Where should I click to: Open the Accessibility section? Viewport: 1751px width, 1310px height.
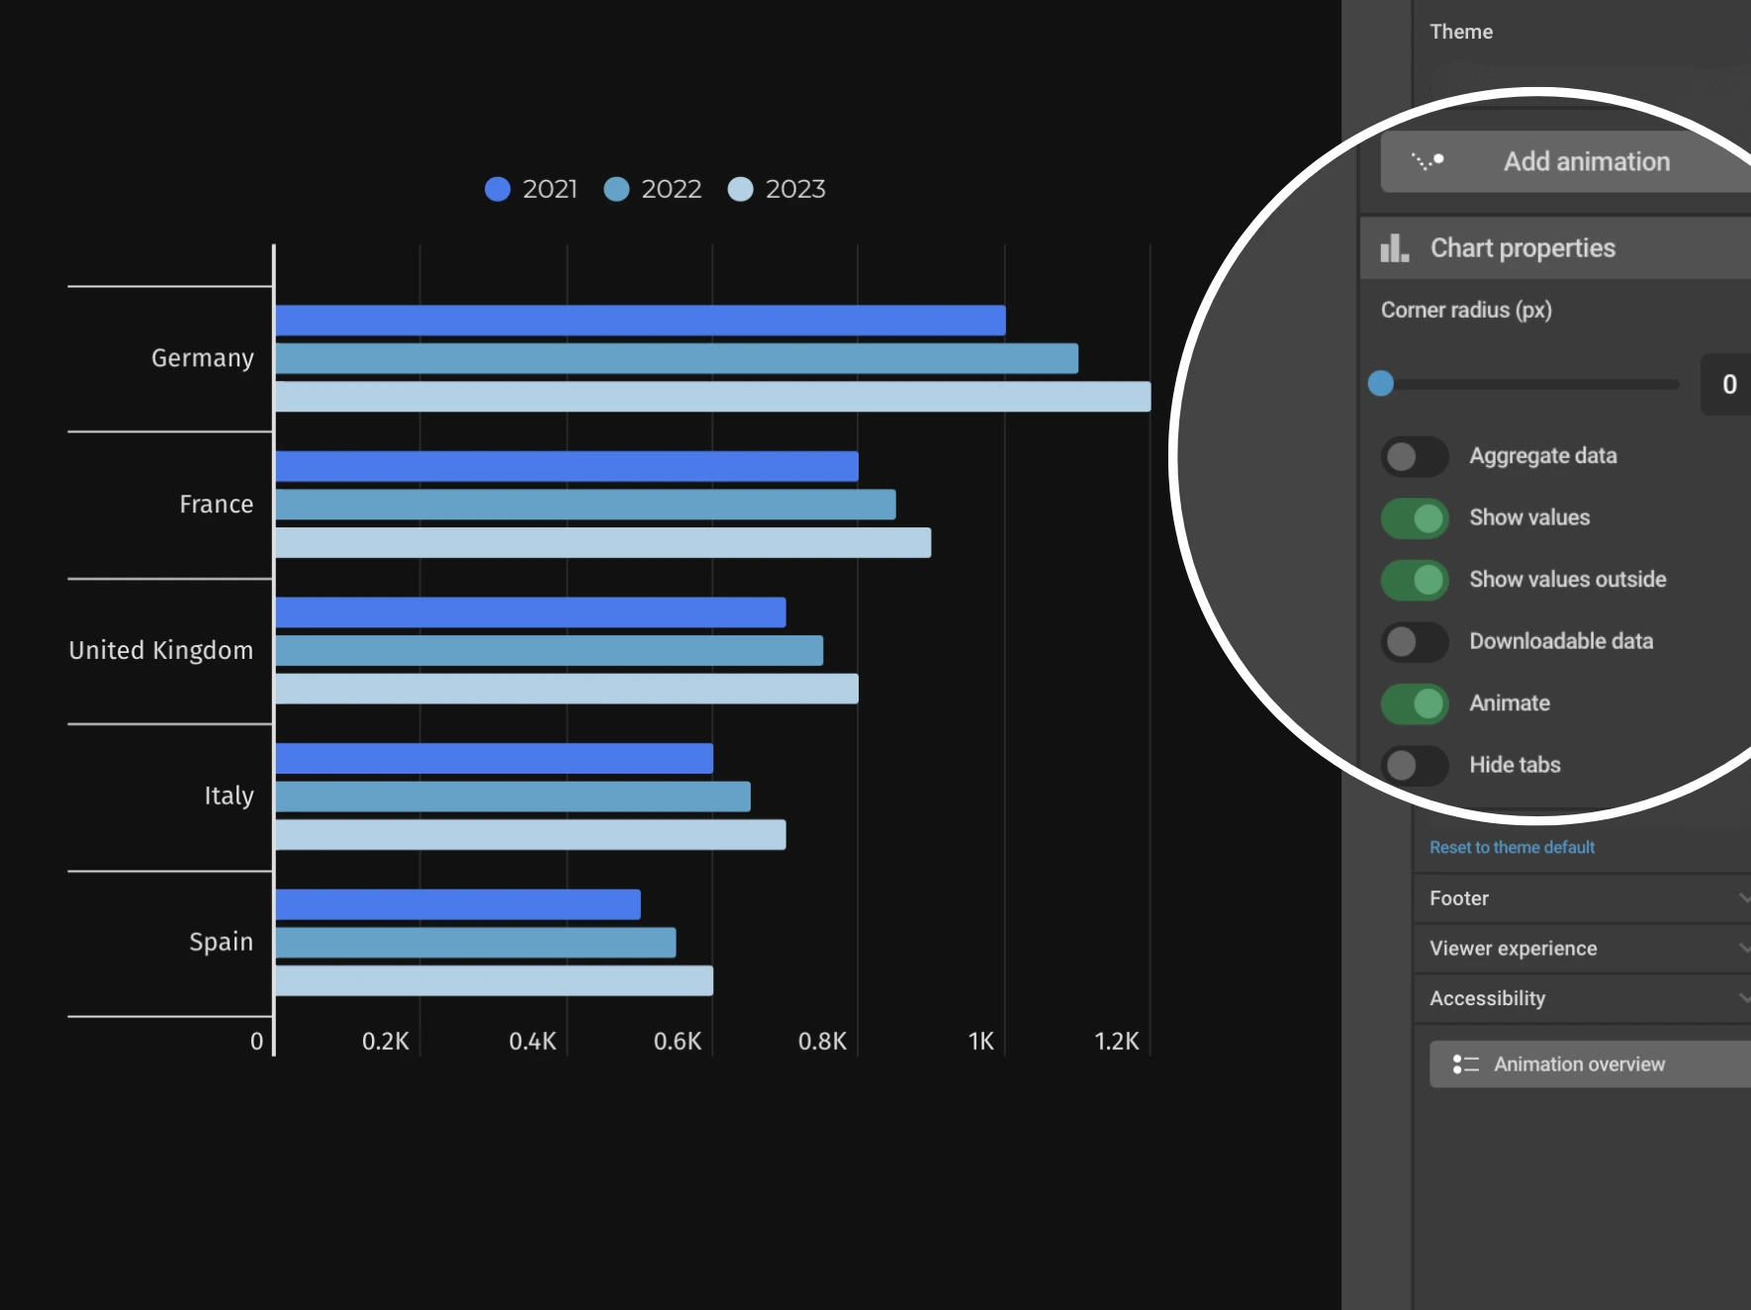point(1583,998)
